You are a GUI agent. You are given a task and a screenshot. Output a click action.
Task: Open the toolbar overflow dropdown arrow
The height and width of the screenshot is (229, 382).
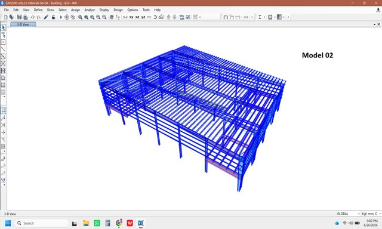[288, 17]
